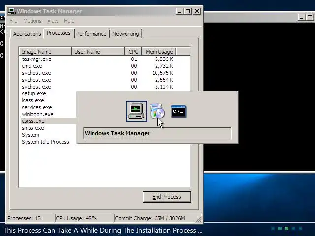This screenshot has height=236, width=315.
Task: Grab the Task Manager resize grip corner
Action: tap(199, 219)
